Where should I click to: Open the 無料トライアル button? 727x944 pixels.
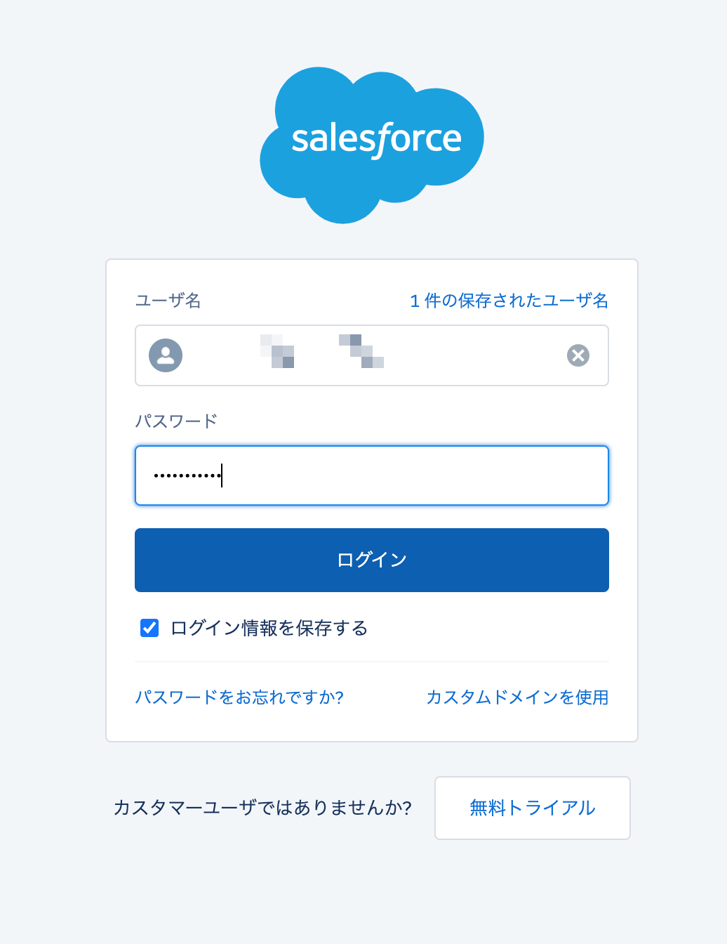pos(532,808)
